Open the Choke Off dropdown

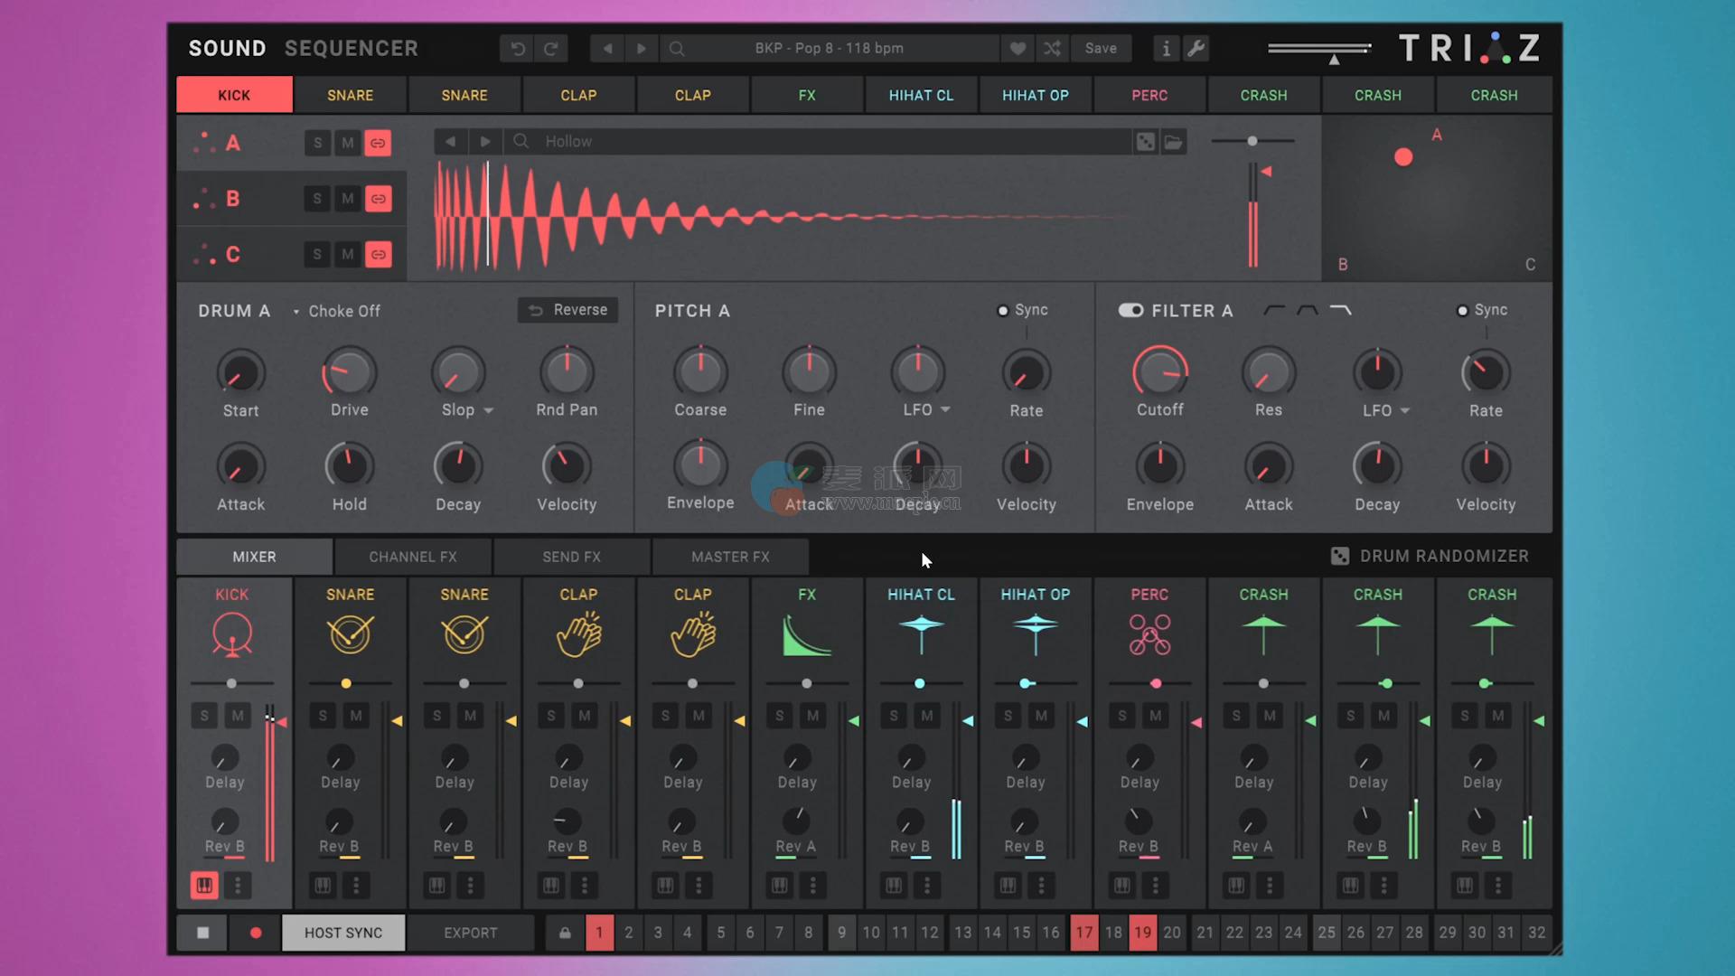pyautogui.click(x=336, y=311)
